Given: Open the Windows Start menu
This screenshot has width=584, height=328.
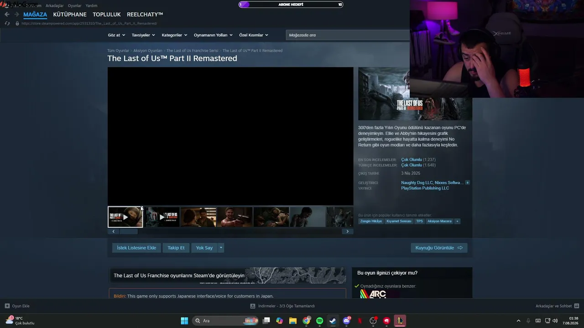Looking at the screenshot, I should coord(184,321).
